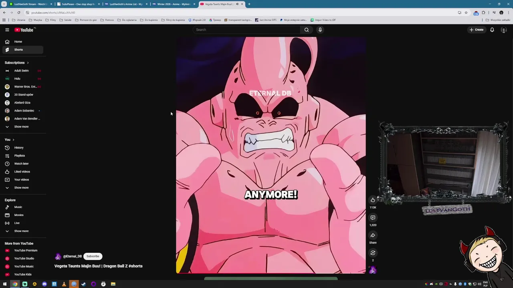The image size is (513, 288).
Task: Open the remix icon under Share
Action: (x=373, y=253)
